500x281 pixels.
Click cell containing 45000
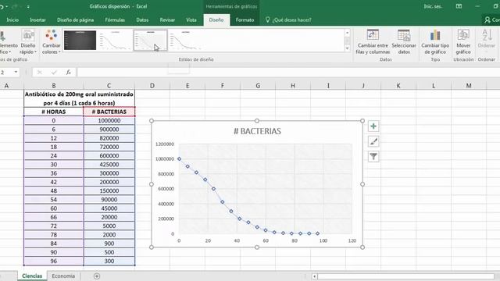(109, 208)
